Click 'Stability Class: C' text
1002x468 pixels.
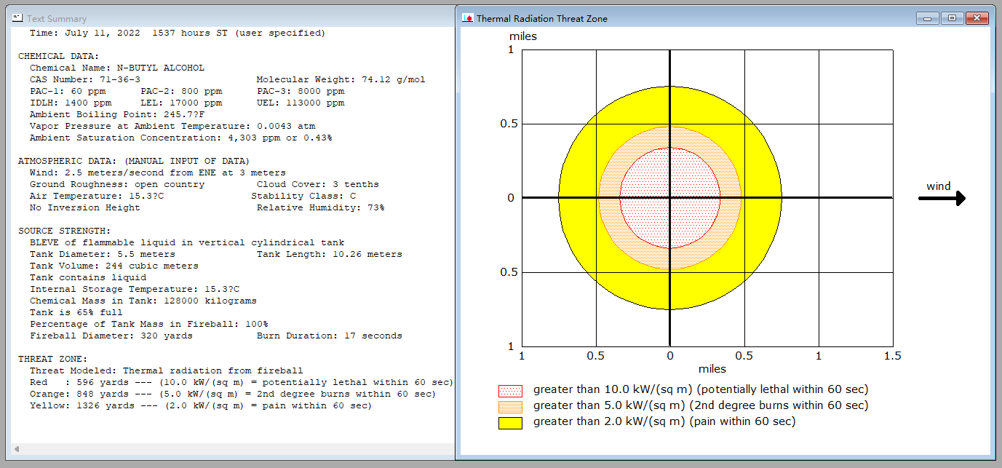pos(303,196)
